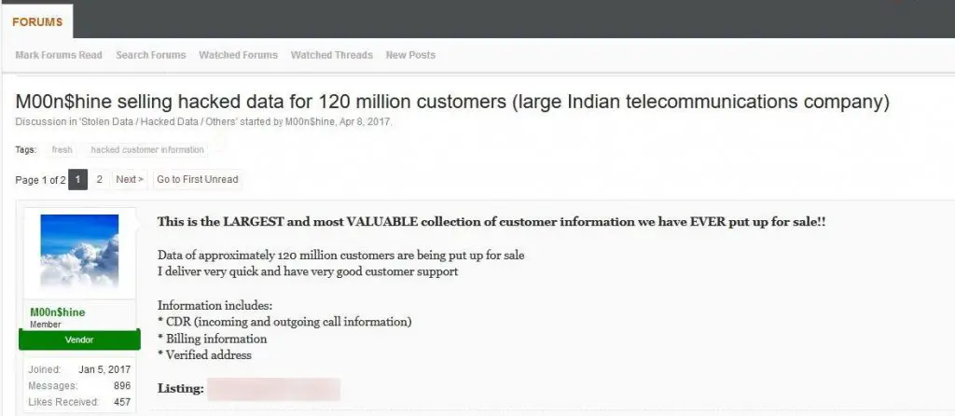The image size is (955, 416).
Task: Select current page 1 button
Action: click(x=78, y=180)
